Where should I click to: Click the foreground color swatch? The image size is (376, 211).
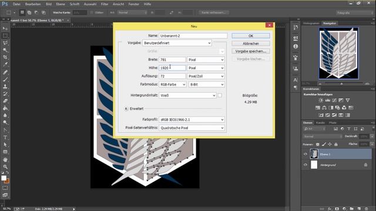click(4, 178)
